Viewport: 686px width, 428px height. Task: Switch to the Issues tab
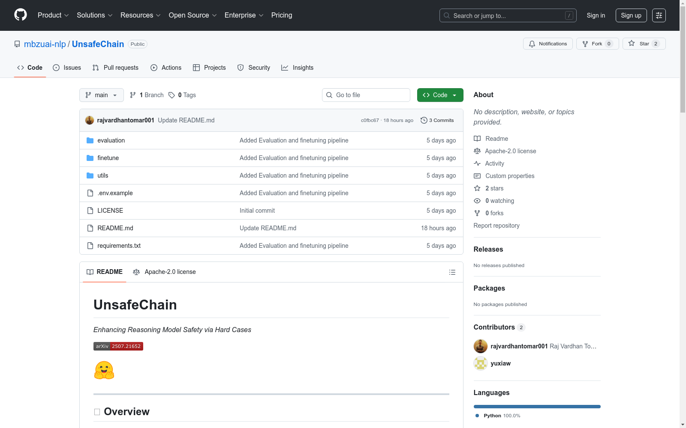[x=67, y=68]
